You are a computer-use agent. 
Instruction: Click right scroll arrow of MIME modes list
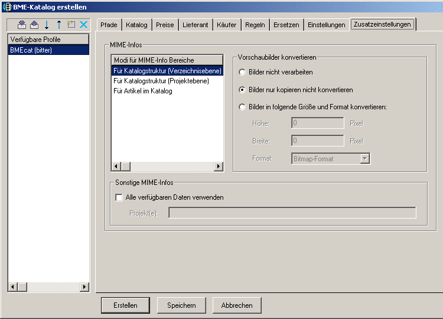(x=219, y=167)
